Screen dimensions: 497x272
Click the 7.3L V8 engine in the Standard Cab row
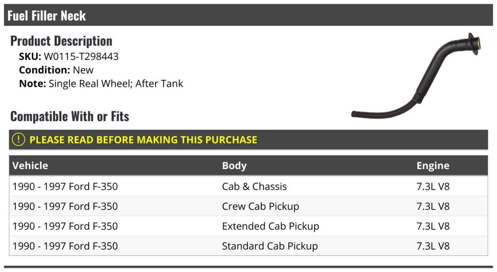(x=433, y=246)
